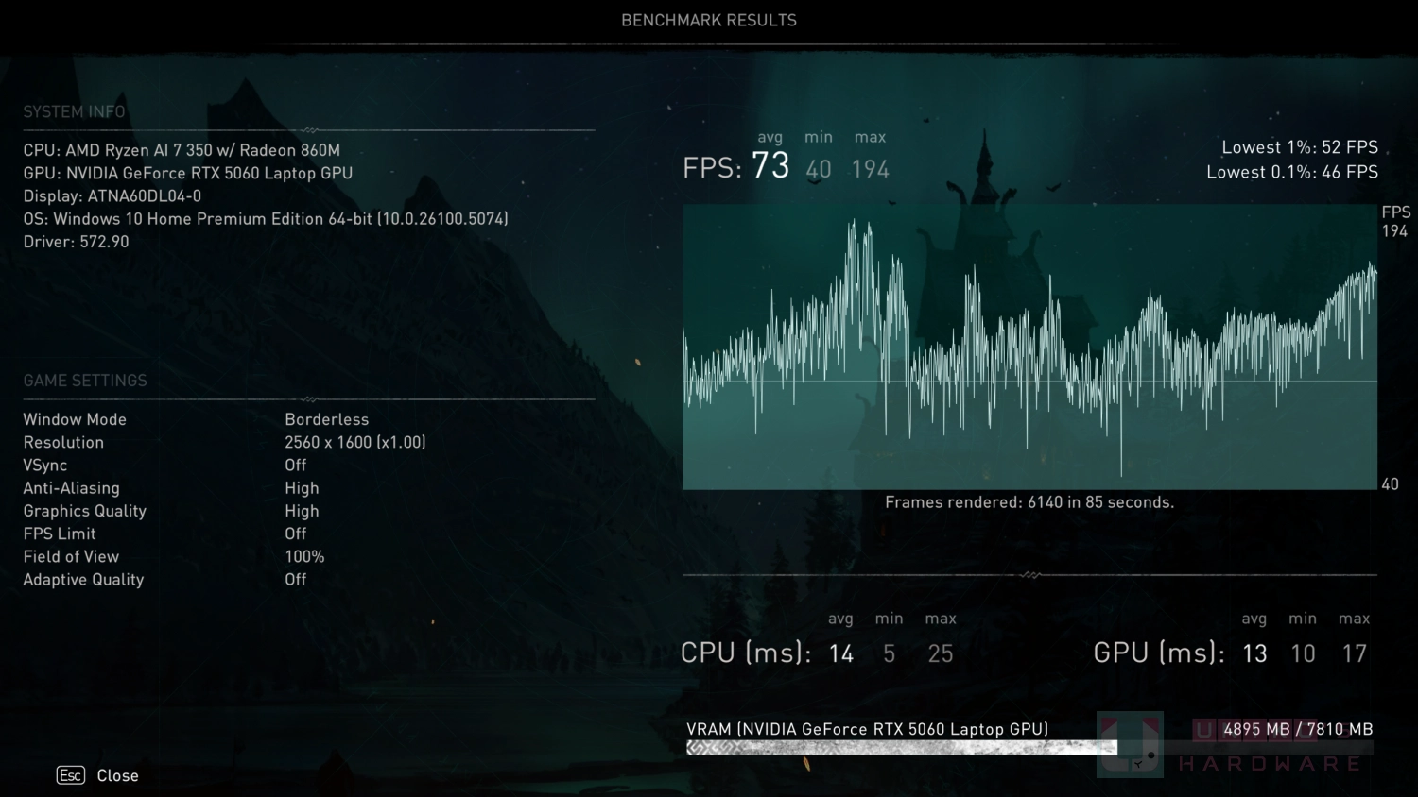
Task: Click the GAME SETTINGS heading
Action: (85, 381)
